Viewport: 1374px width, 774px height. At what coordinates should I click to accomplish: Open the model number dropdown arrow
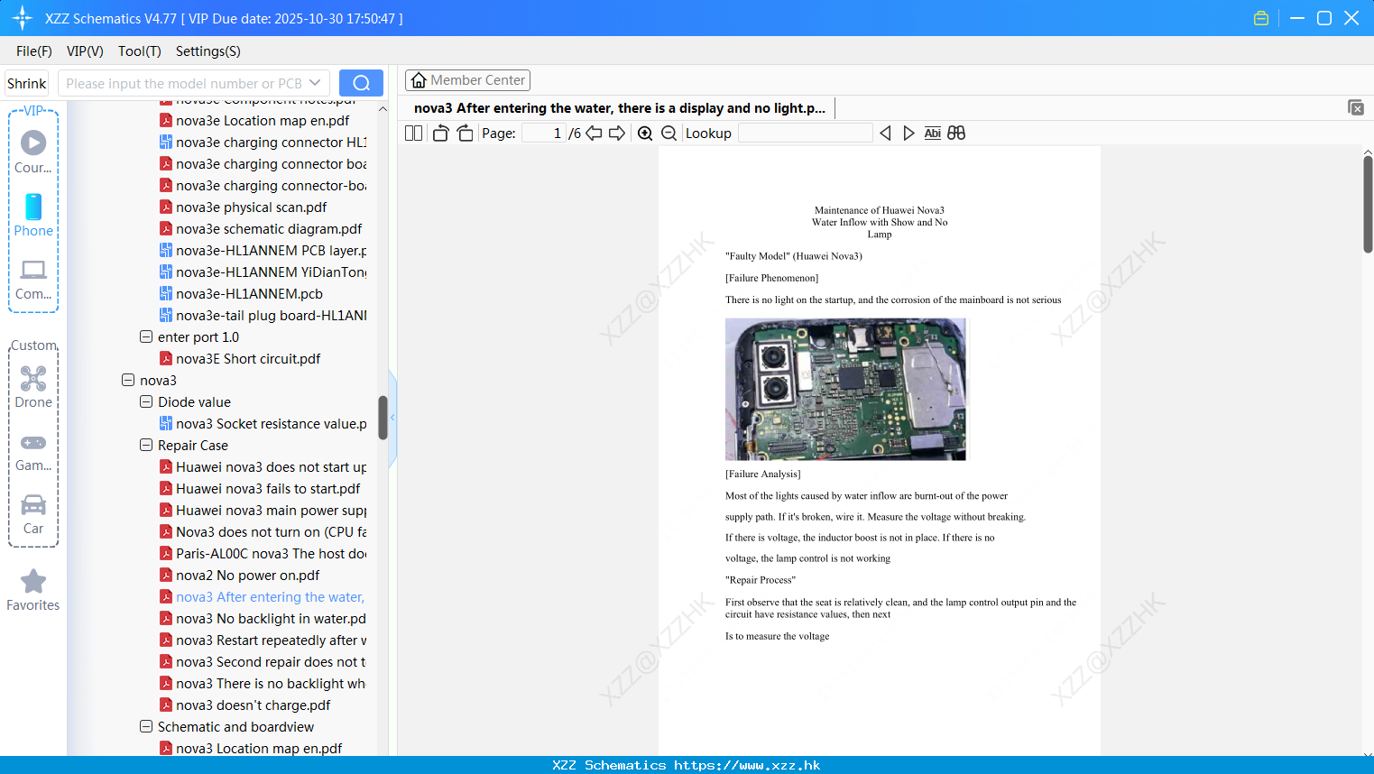(315, 83)
